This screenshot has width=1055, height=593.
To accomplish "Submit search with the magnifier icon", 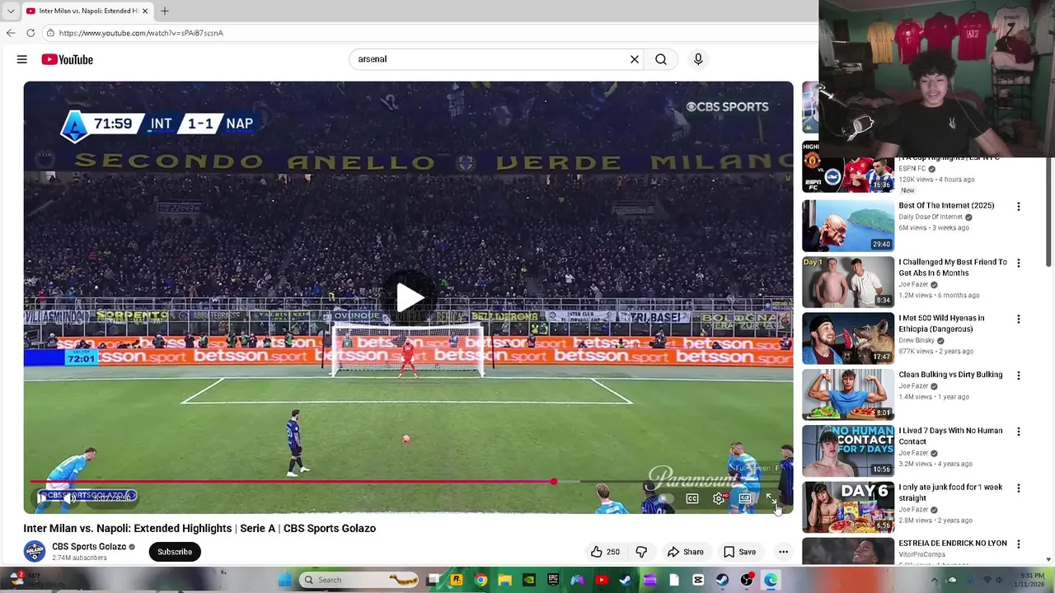I will (661, 59).
